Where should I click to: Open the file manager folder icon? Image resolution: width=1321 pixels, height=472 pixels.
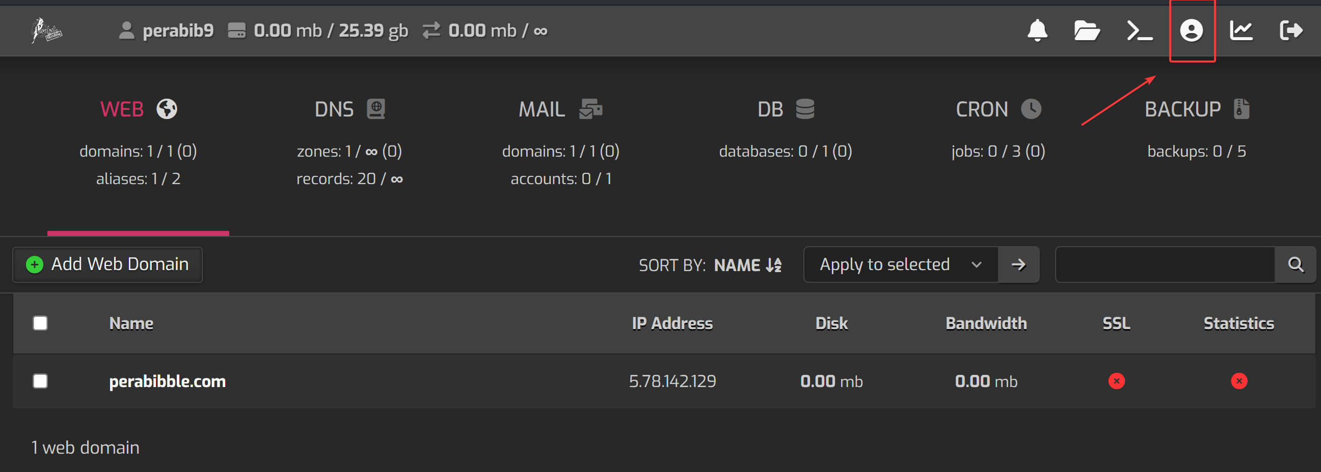tap(1087, 31)
